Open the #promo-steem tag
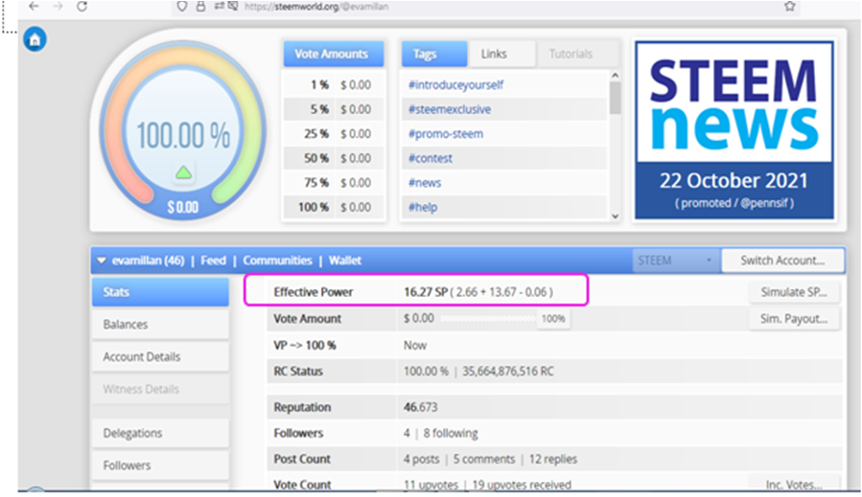Image resolution: width=862 pixels, height=497 pixels. (x=445, y=134)
